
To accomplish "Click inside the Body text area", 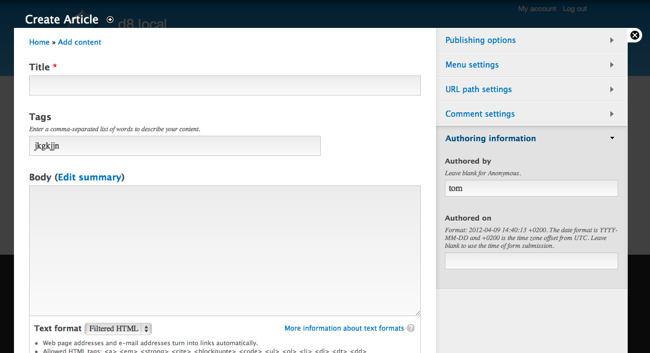I will click(225, 251).
